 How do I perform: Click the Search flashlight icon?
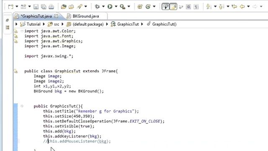pyautogui.click(x=80, y=7)
